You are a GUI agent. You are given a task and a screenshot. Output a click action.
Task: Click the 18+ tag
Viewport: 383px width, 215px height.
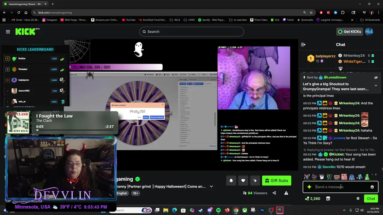[136, 193]
